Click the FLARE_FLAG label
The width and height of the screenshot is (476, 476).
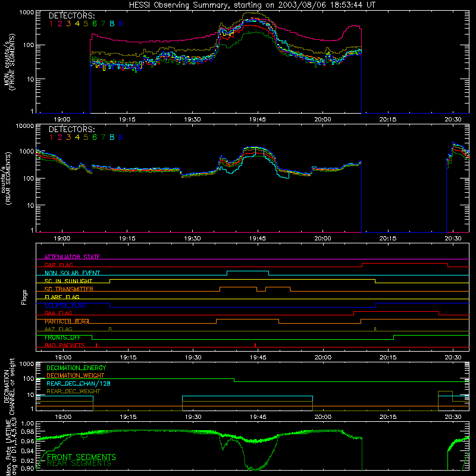(62, 297)
